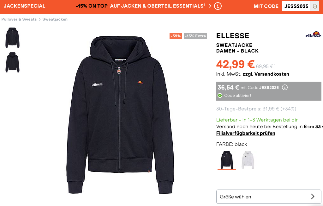Screen dimensions: 323x206
Task: Go to Pullover & Sweats breadcrumb
Action: pos(19,19)
